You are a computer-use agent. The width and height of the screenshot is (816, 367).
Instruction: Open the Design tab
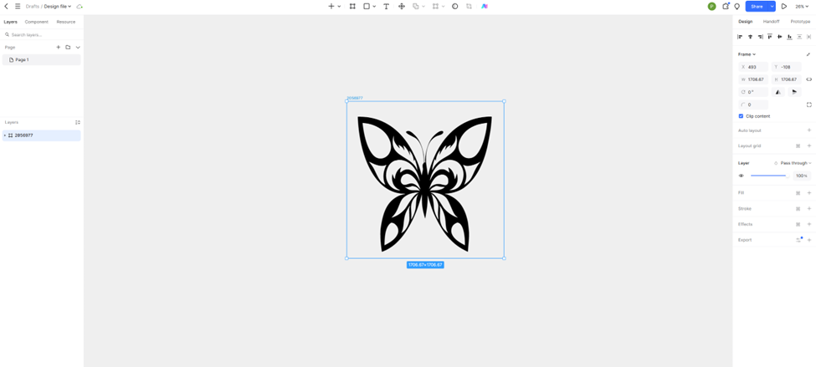point(745,22)
